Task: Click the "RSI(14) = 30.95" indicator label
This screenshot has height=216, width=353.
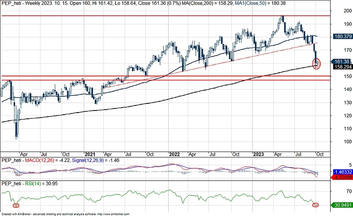Action: click(x=41, y=184)
